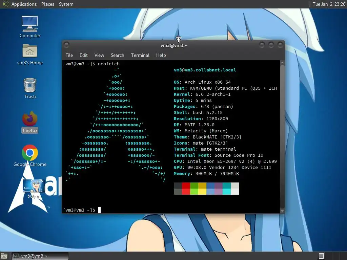The image size is (347, 260).
Task: Click the red color block in neofetch palette
Action: coord(186,189)
